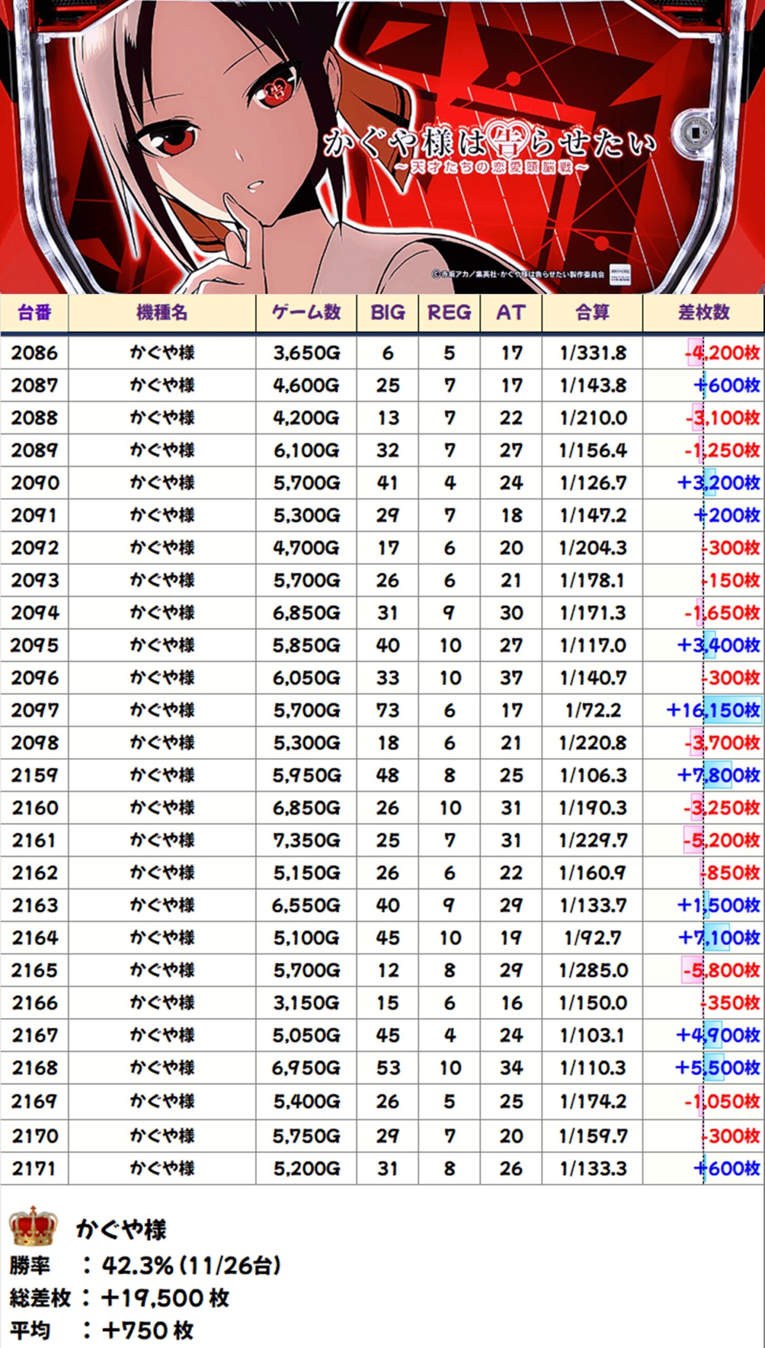Image resolution: width=765 pixels, height=1348 pixels.
Task: Select the ゲーム数 column header
Action: point(306,313)
